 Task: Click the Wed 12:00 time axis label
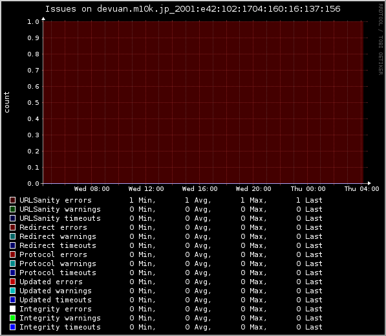pos(146,189)
